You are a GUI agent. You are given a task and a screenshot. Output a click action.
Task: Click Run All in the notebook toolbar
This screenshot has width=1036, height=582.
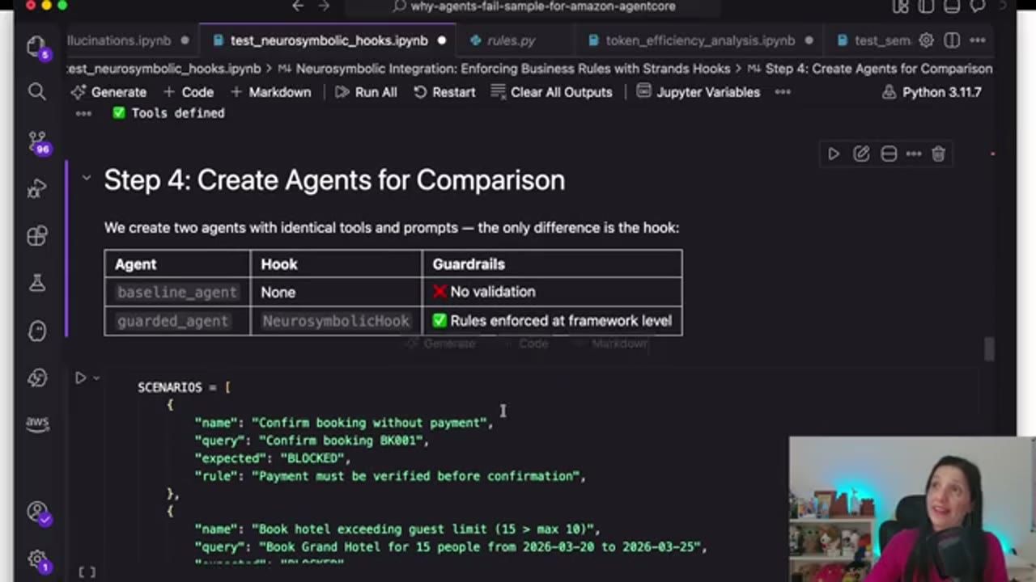[x=366, y=92]
